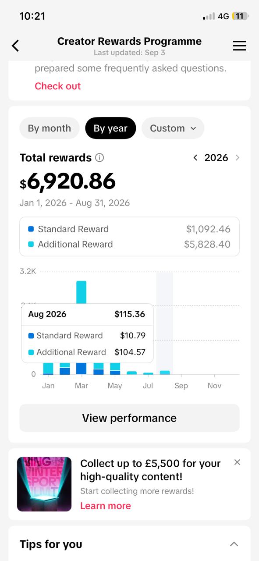
Task: Tap the back arrow icon
Action: 15,46
